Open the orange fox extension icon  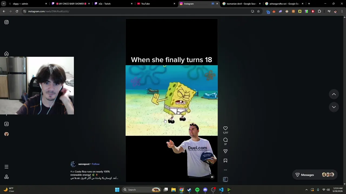point(274,11)
